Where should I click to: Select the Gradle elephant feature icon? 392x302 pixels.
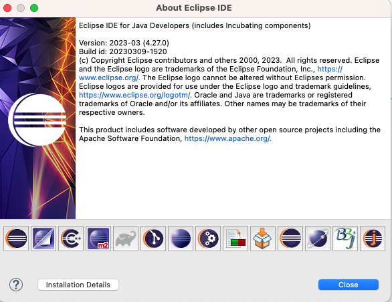pyautogui.click(x=126, y=239)
